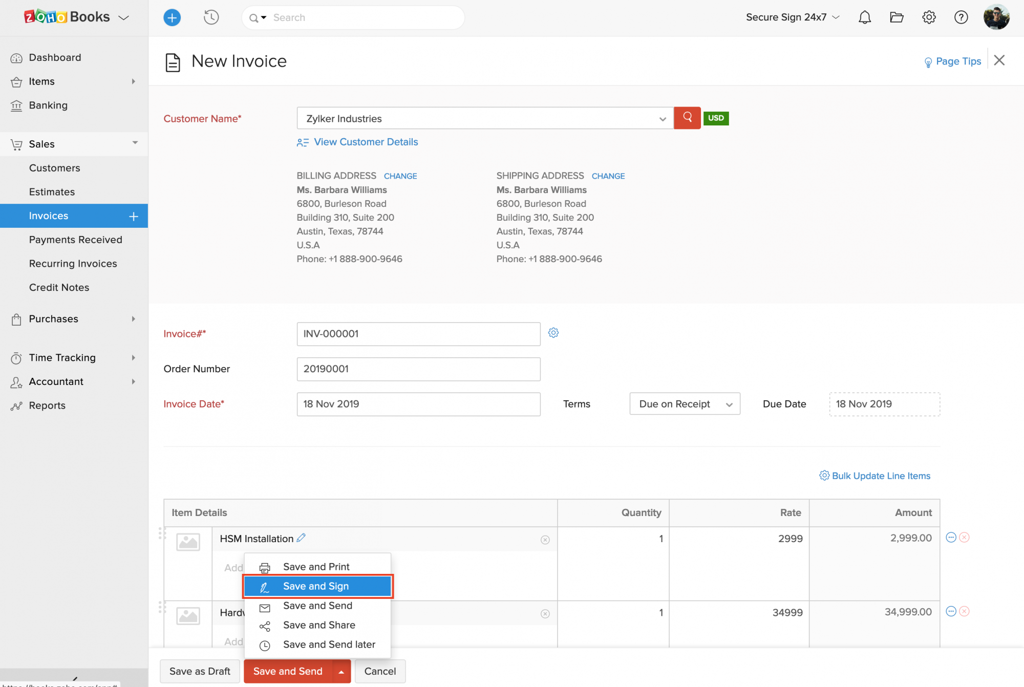Click the HSM Installation edit pencil icon

click(302, 538)
